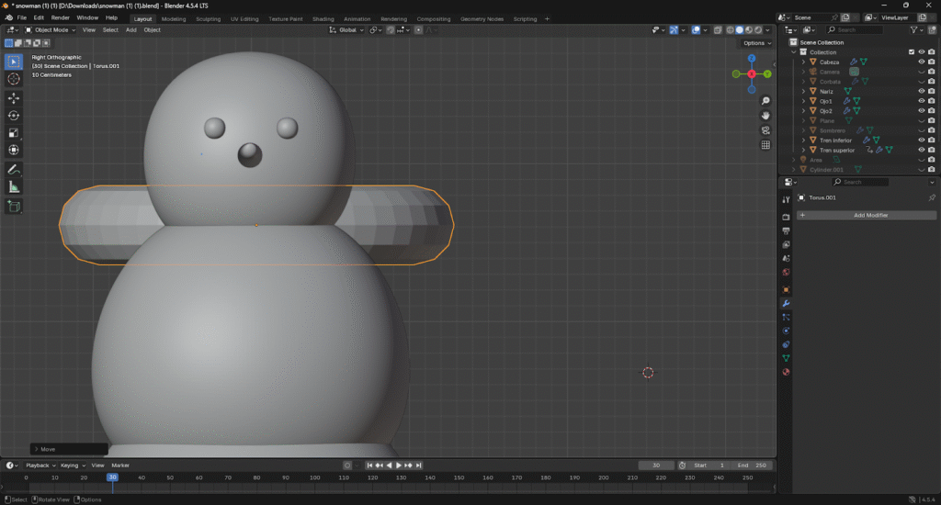Viewport: 941px width, 505px height.
Task: Toggle camera view in viewport gizmo
Action: coord(765,130)
